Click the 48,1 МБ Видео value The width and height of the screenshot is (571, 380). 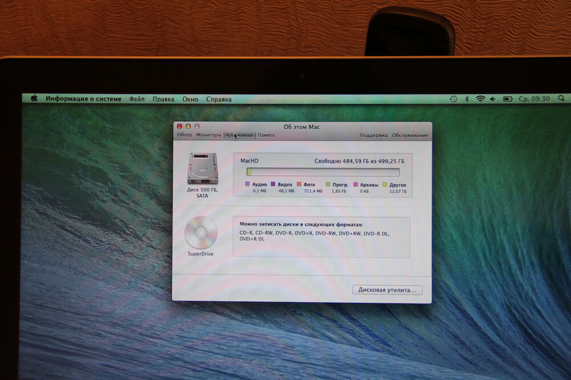pyautogui.click(x=286, y=191)
